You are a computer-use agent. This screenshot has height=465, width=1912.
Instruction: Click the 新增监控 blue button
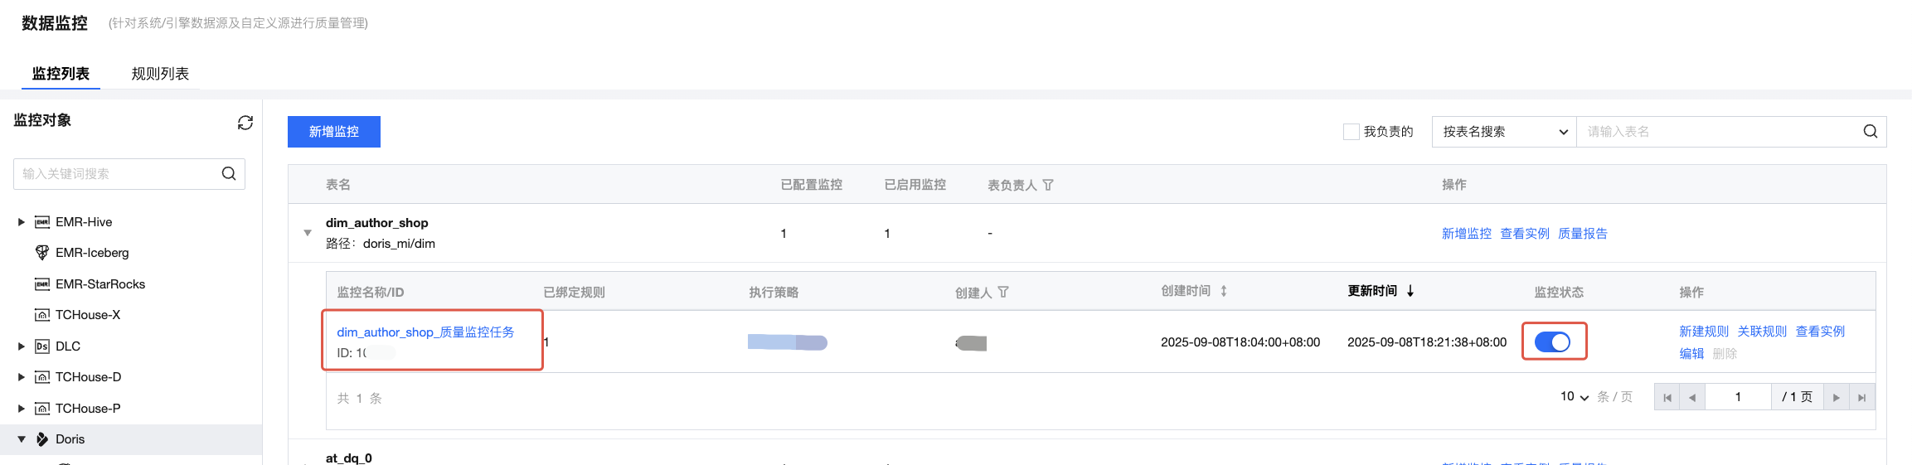[333, 132]
